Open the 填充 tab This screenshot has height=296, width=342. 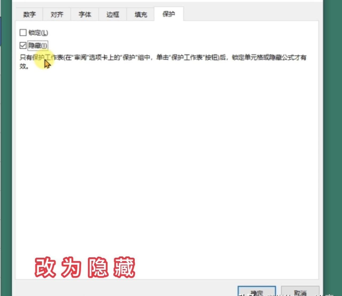(141, 14)
